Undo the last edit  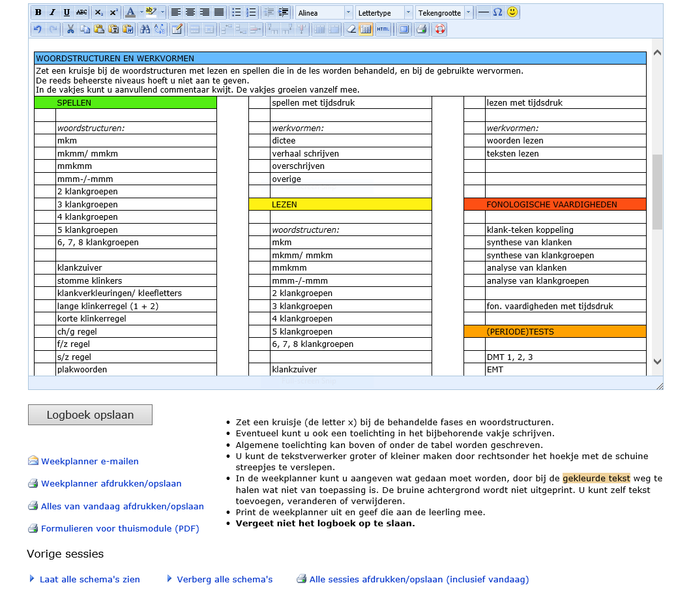[x=38, y=29]
